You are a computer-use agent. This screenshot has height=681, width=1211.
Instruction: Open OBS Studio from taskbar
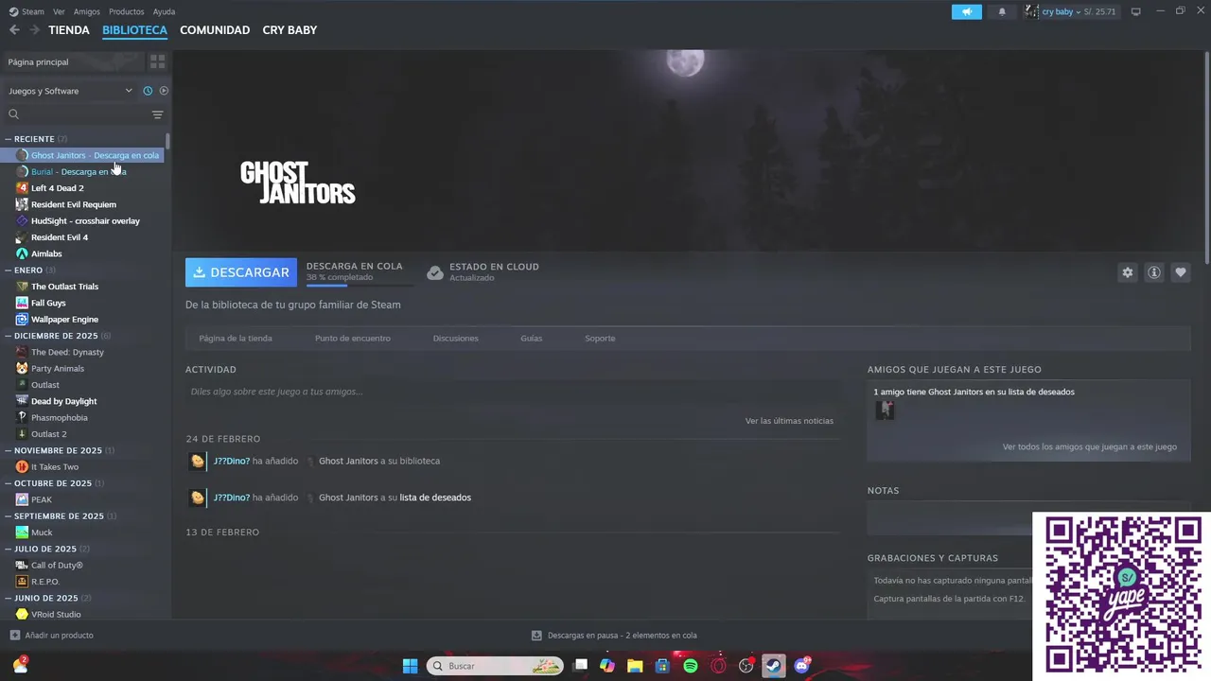pos(746,666)
